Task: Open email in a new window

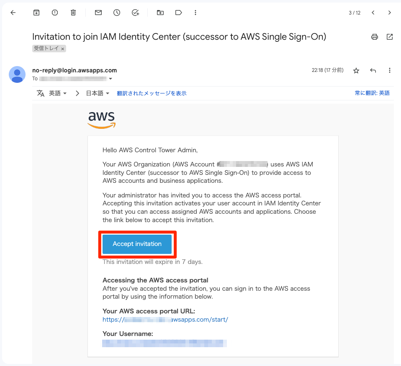Action: tap(390, 37)
